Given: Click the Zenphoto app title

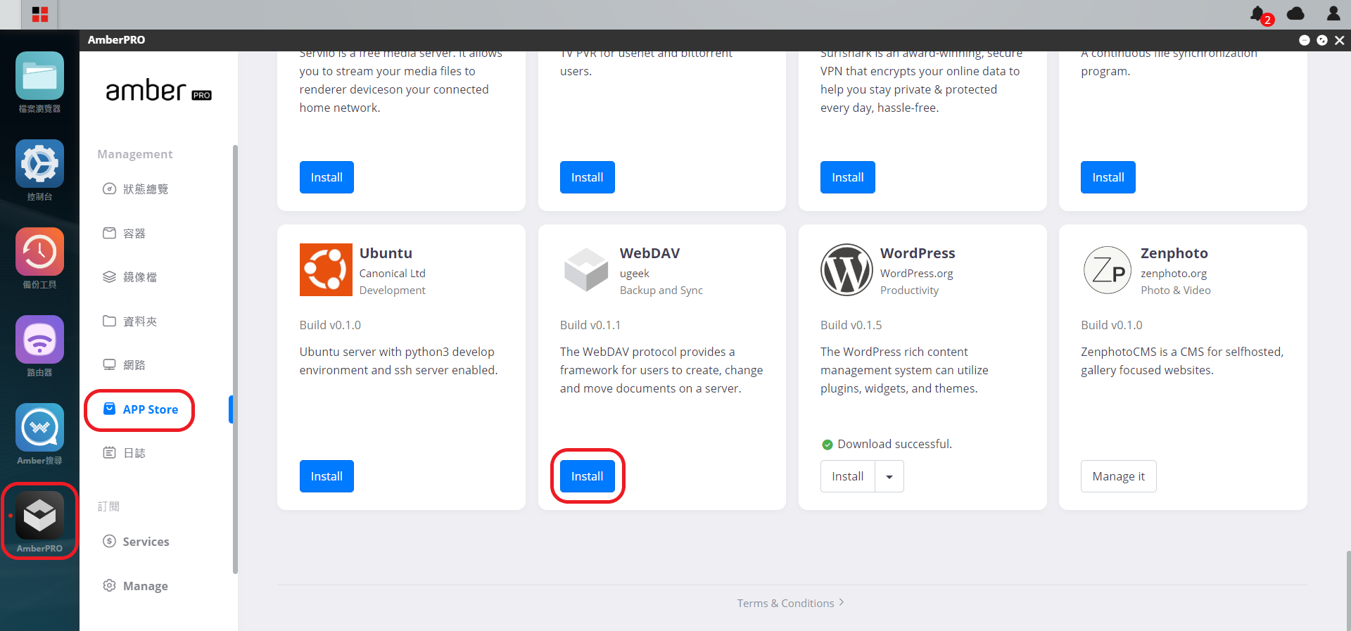Looking at the screenshot, I should pyautogui.click(x=1174, y=253).
